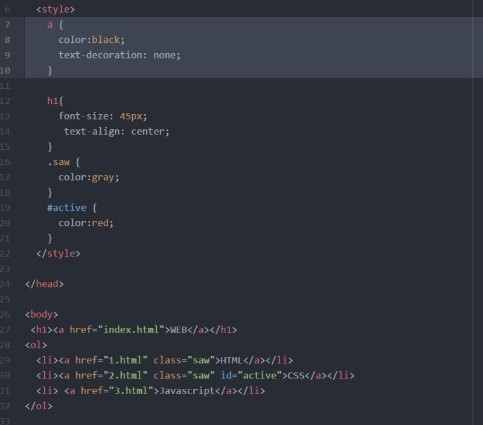The width and height of the screenshot is (483, 425).
Task: Click the closing </ol> tag
Action: coord(39,406)
